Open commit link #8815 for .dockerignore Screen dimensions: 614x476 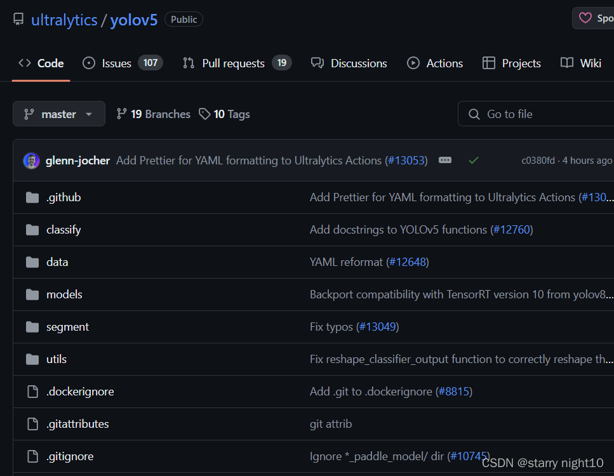(454, 392)
